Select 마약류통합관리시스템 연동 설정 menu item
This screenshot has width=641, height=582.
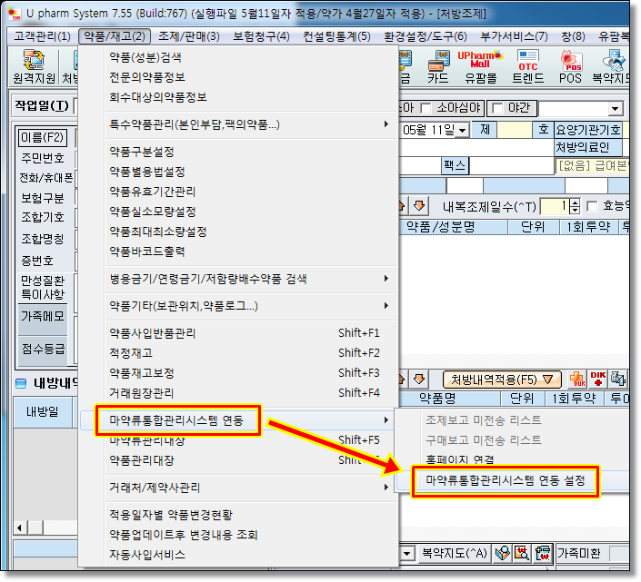506,479
